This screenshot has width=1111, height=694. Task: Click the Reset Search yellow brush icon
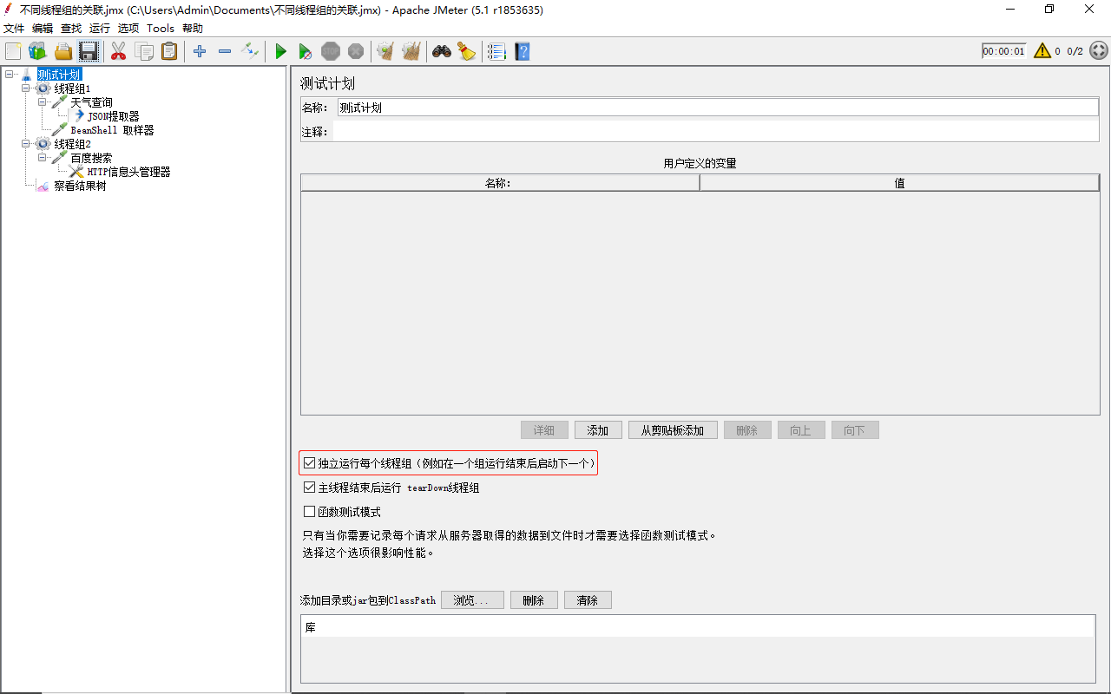coord(467,51)
